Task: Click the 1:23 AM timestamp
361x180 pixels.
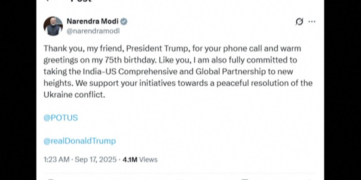Action: pyautogui.click(x=56, y=159)
